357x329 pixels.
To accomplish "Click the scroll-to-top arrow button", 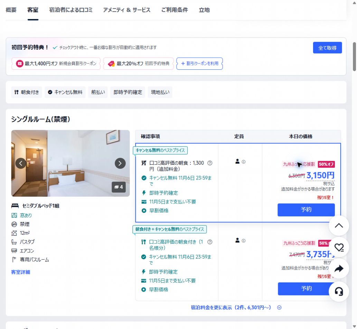I will 339,225.
